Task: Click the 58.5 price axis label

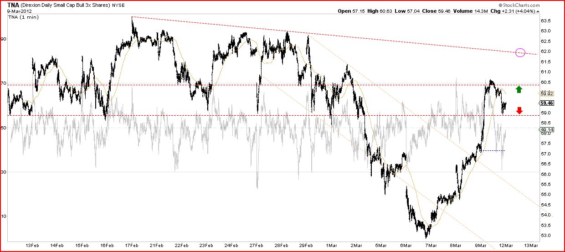Action: pyautogui.click(x=546, y=123)
